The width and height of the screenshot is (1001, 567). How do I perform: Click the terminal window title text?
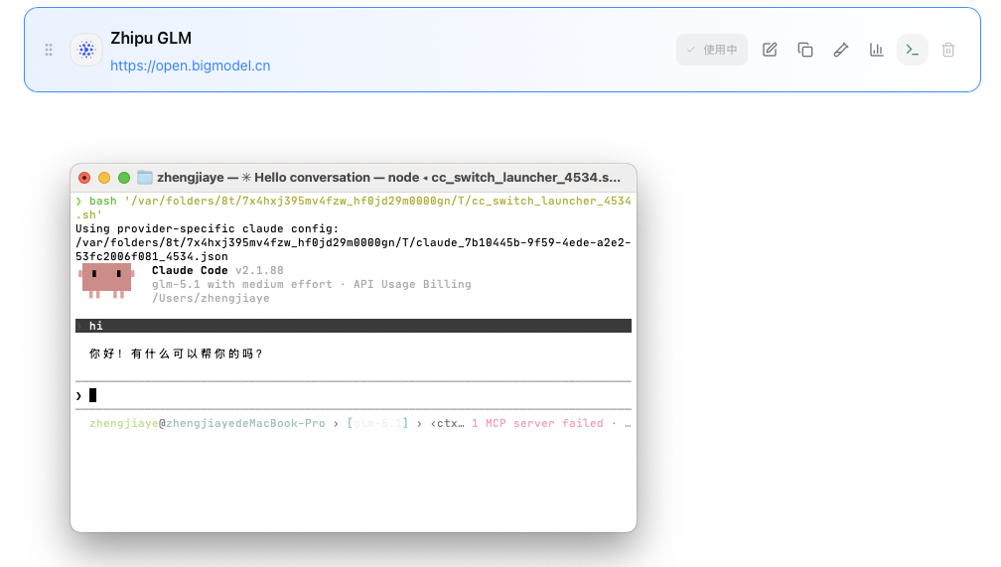pos(389,178)
